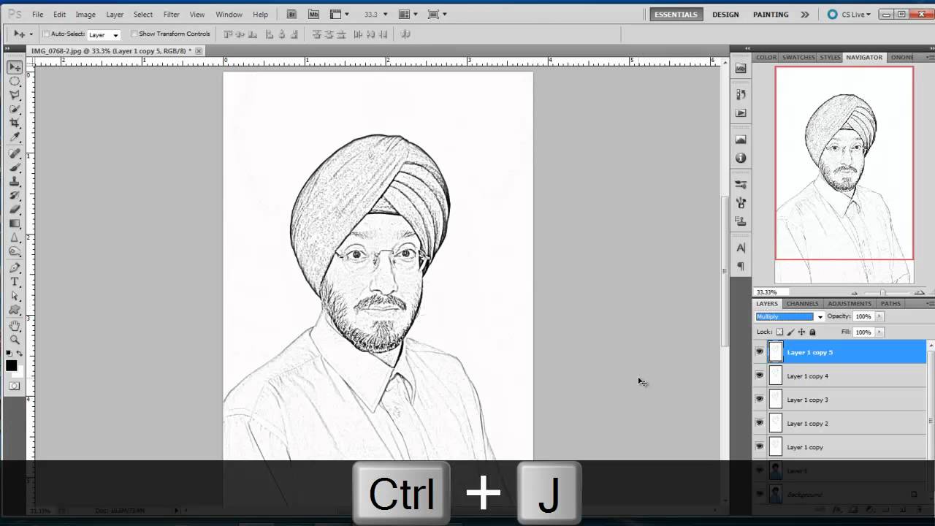This screenshot has width=935, height=526.
Task: Select the Crop tool
Action: [x=15, y=123]
